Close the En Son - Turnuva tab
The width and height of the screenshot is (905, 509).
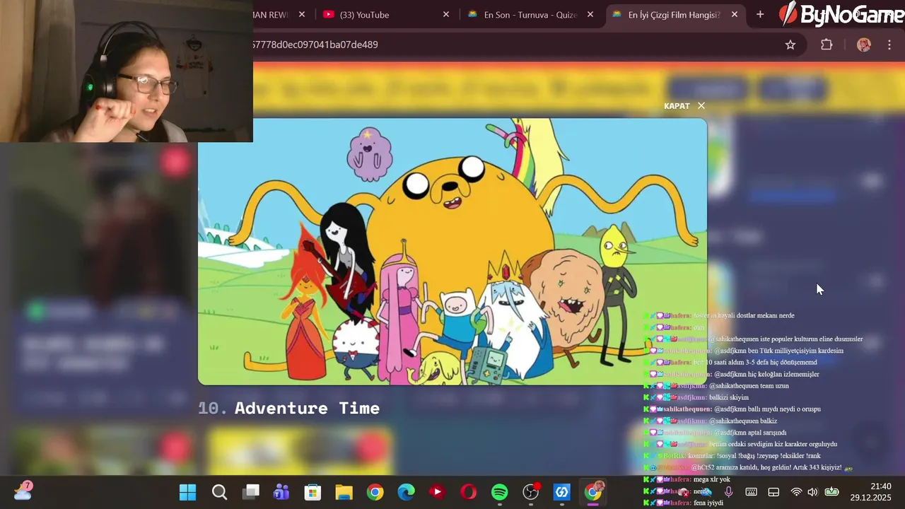pos(590,15)
